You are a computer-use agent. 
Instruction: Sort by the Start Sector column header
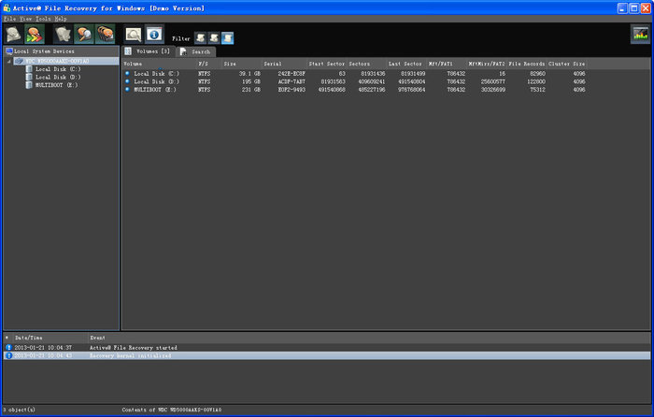327,64
